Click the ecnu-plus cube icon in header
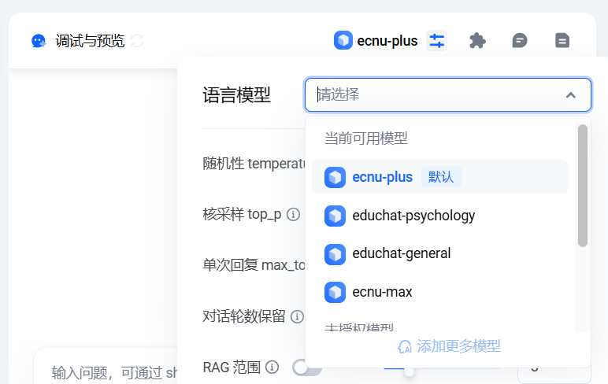Screen dimensions: 608x384 pos(343,40)
